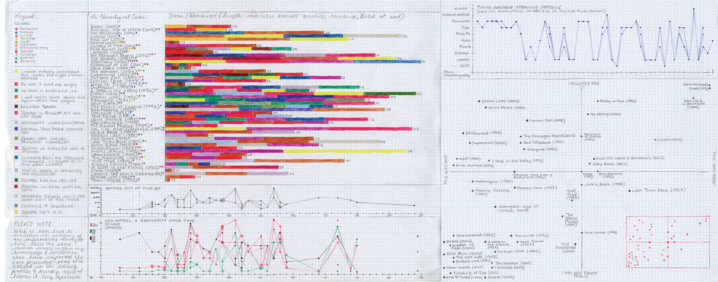Click the vertical 'THIS WAS SHIT' label
Screen dimensions: 718x282
pyautogui.click(x=446, y=170)
